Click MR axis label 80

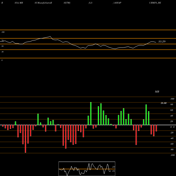click(x=172, y=105)
